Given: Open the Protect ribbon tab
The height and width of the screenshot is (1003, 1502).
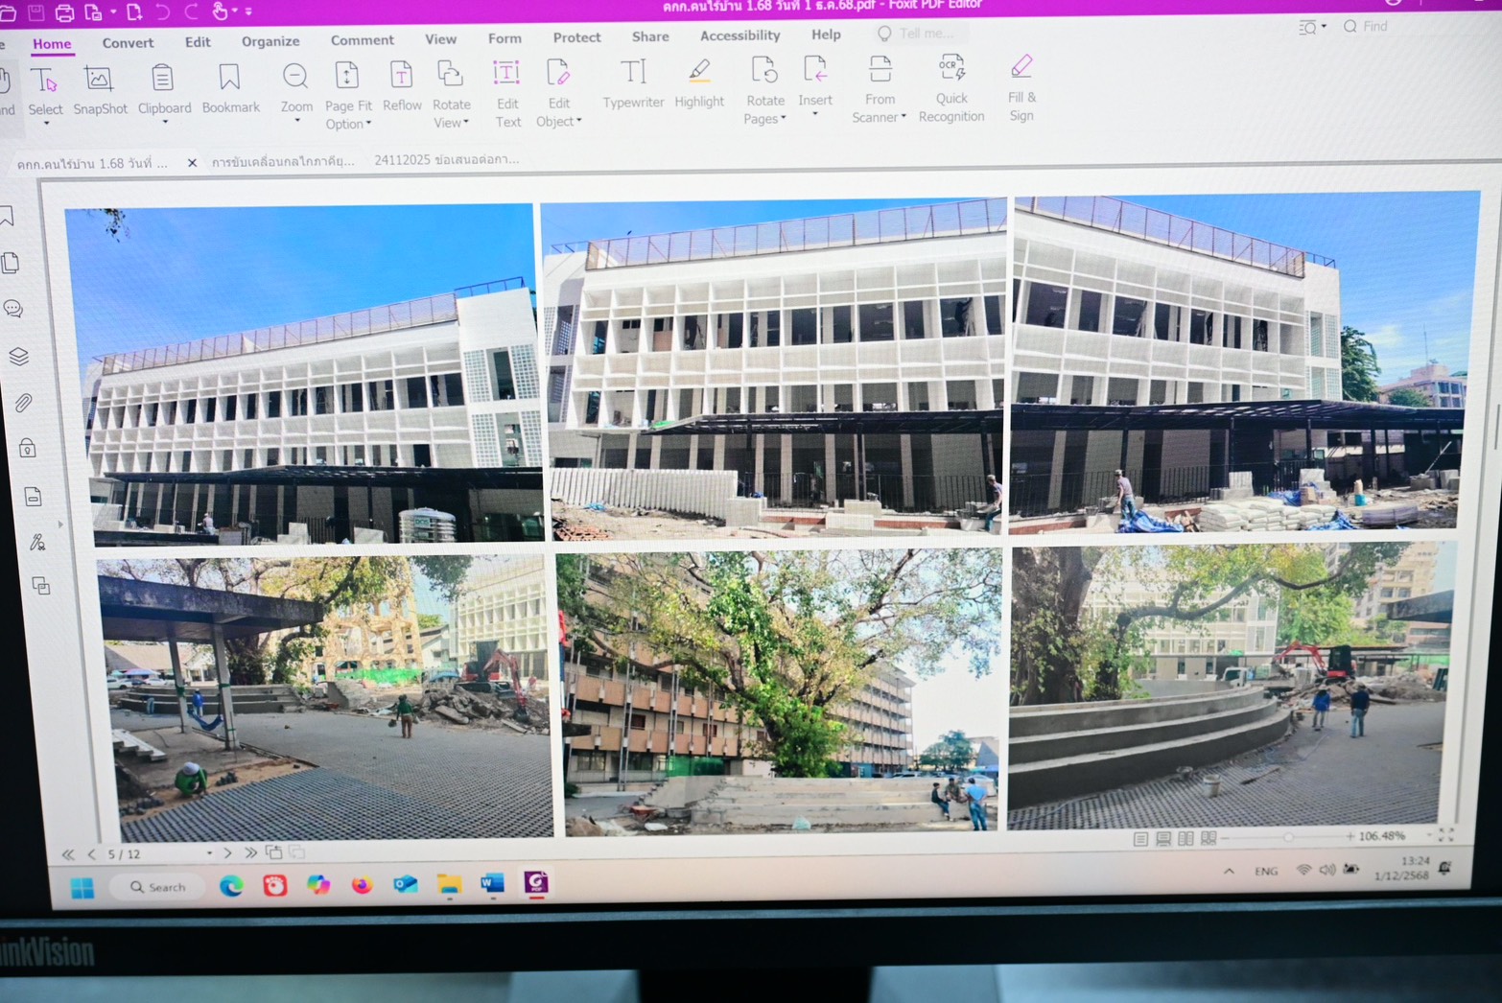Looking at the screenshot, I should click(576, 37).
